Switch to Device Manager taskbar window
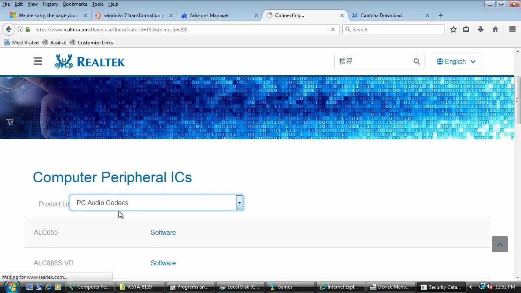The height and width of the screenshot is (293, 521). pyautogui.click(x=390, y=287)
